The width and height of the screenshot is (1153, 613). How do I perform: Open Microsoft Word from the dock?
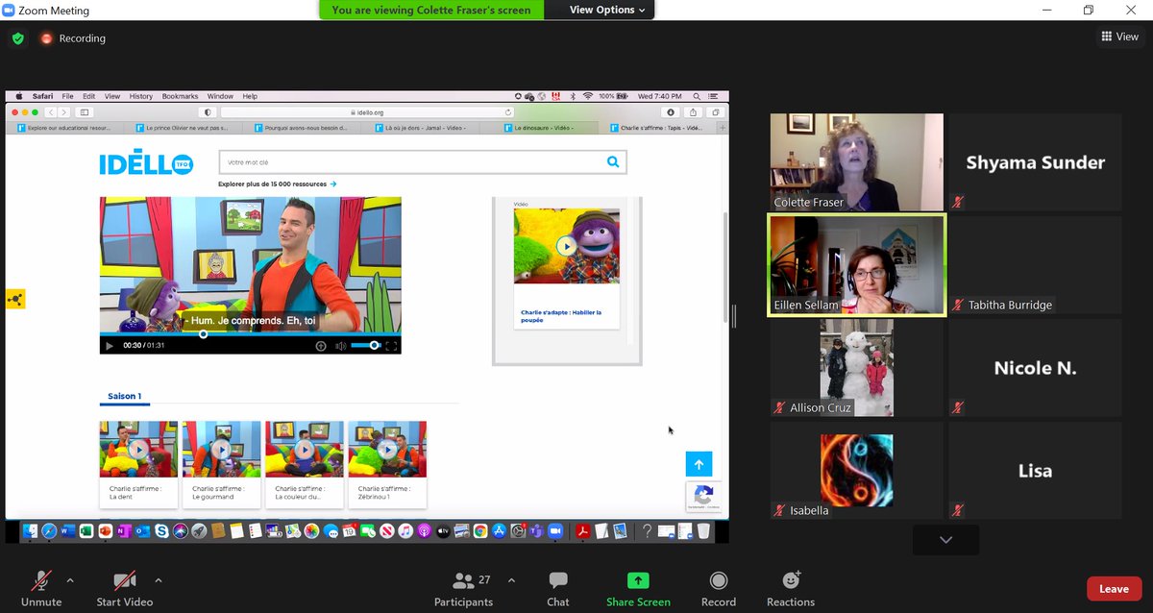pyautogui.click(x=67, y=530)
